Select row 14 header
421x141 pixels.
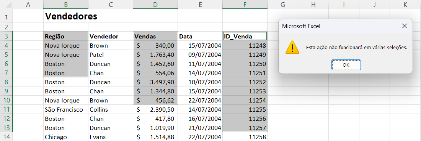(x=7, y=137)
